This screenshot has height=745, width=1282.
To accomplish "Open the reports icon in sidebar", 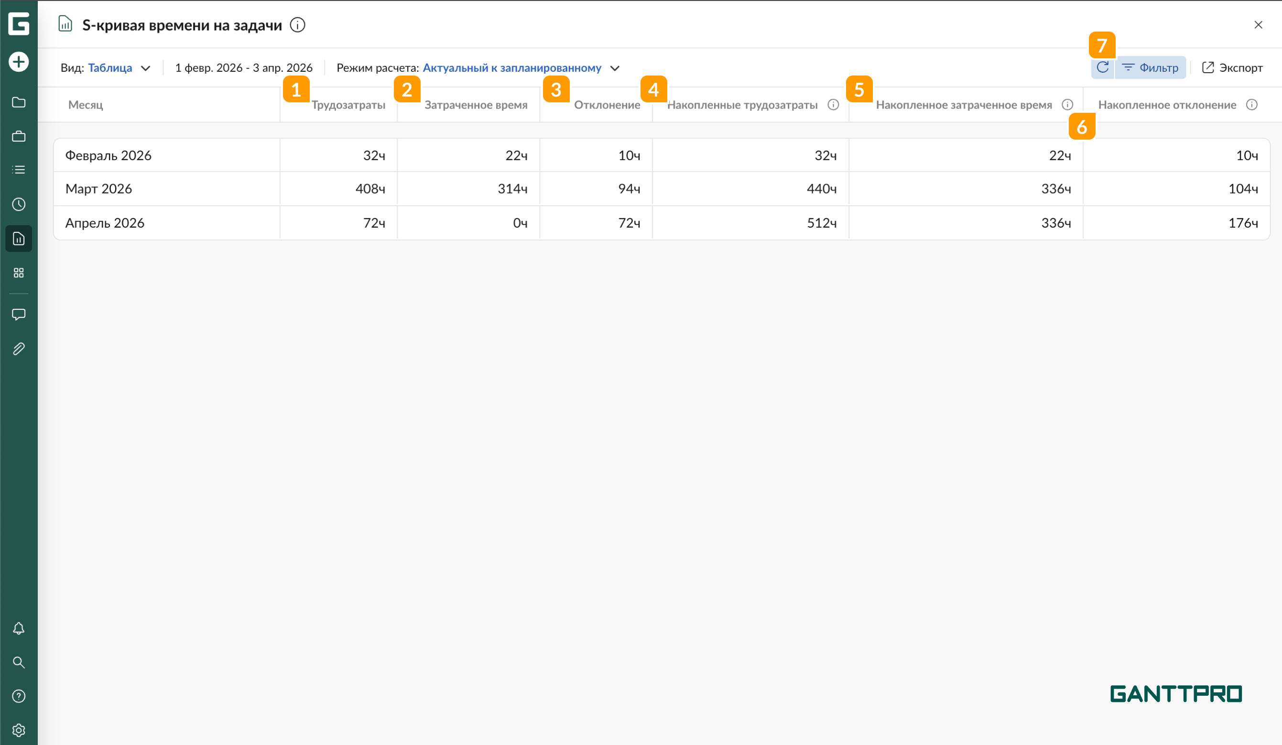I will (19, 239).
